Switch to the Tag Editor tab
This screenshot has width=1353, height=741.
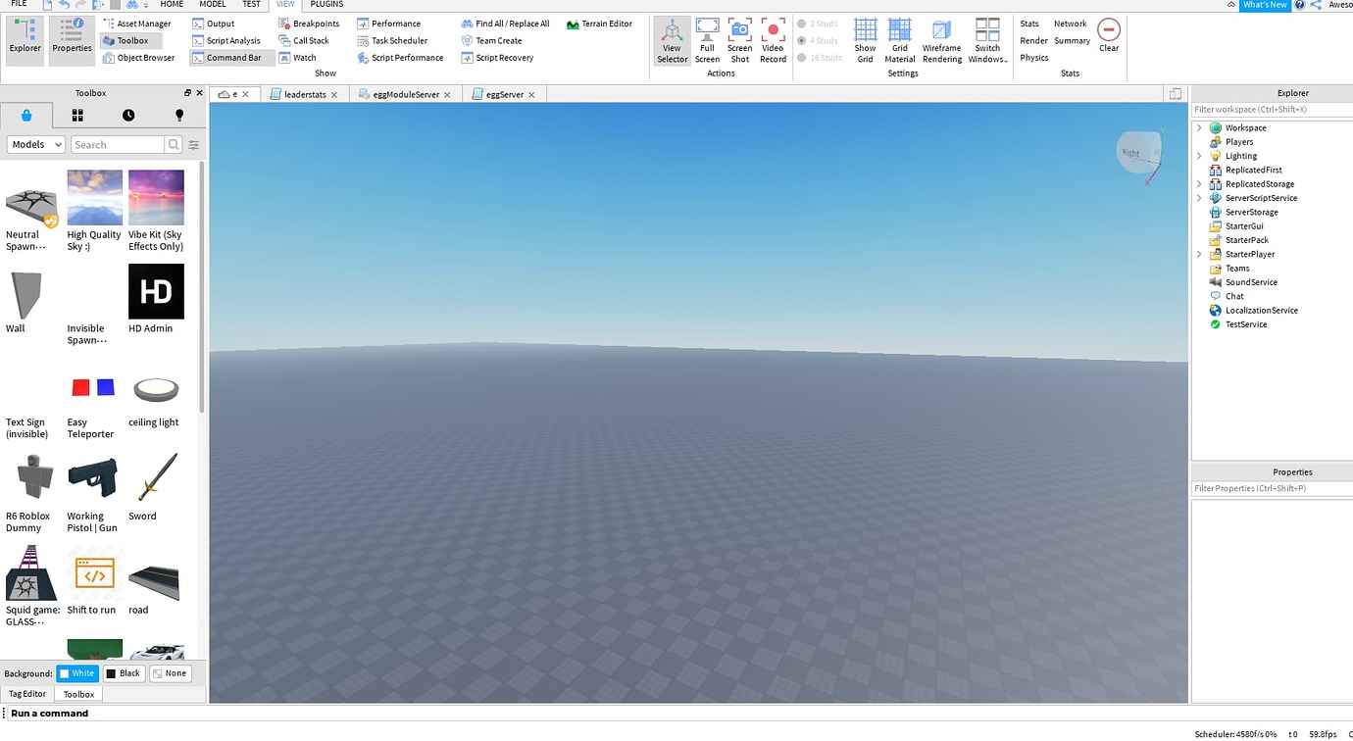click(27, 694)
